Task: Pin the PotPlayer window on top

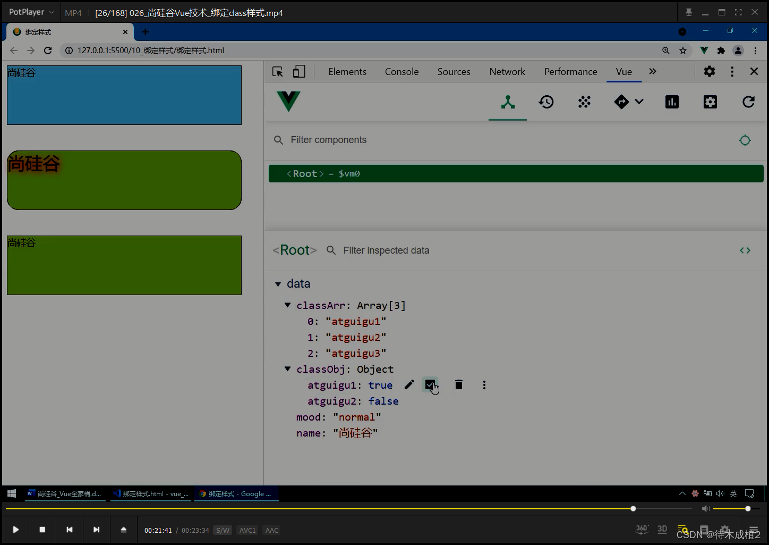Action: coord(689,12)
